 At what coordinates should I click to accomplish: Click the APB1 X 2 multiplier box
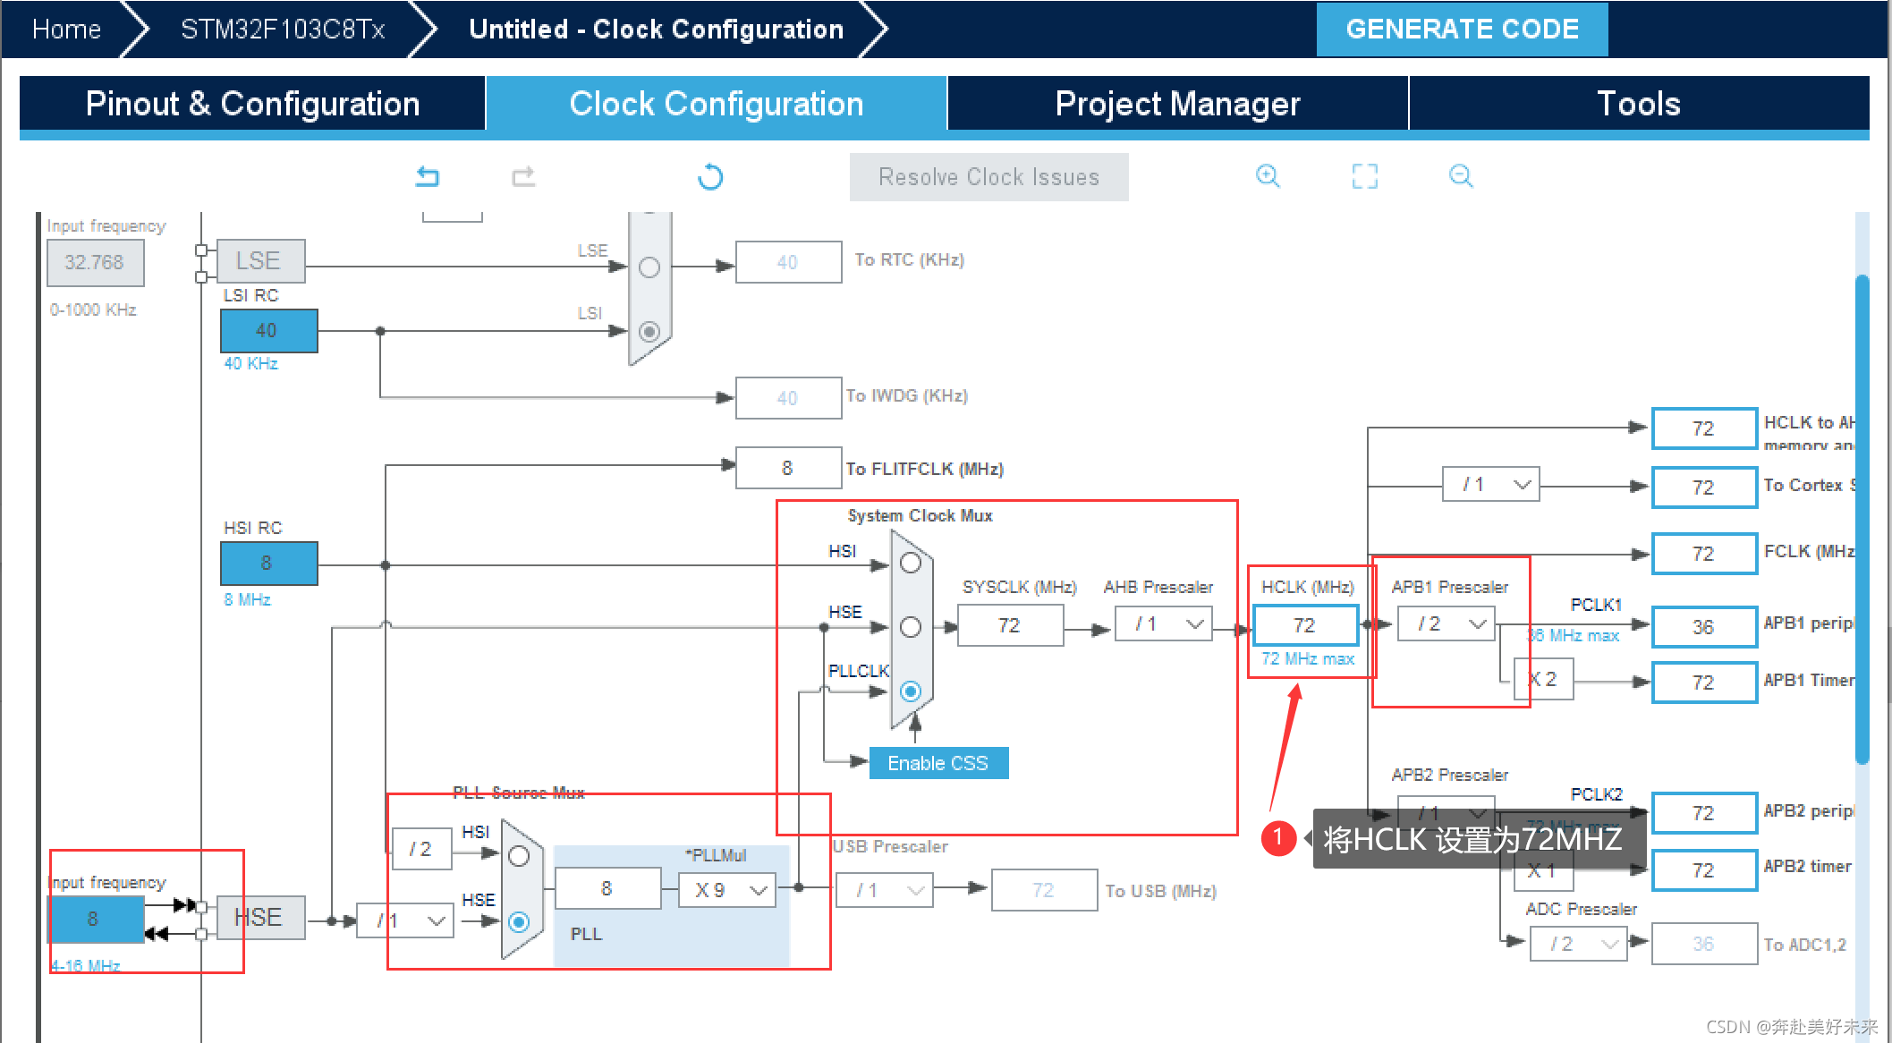click(1544, 679)
